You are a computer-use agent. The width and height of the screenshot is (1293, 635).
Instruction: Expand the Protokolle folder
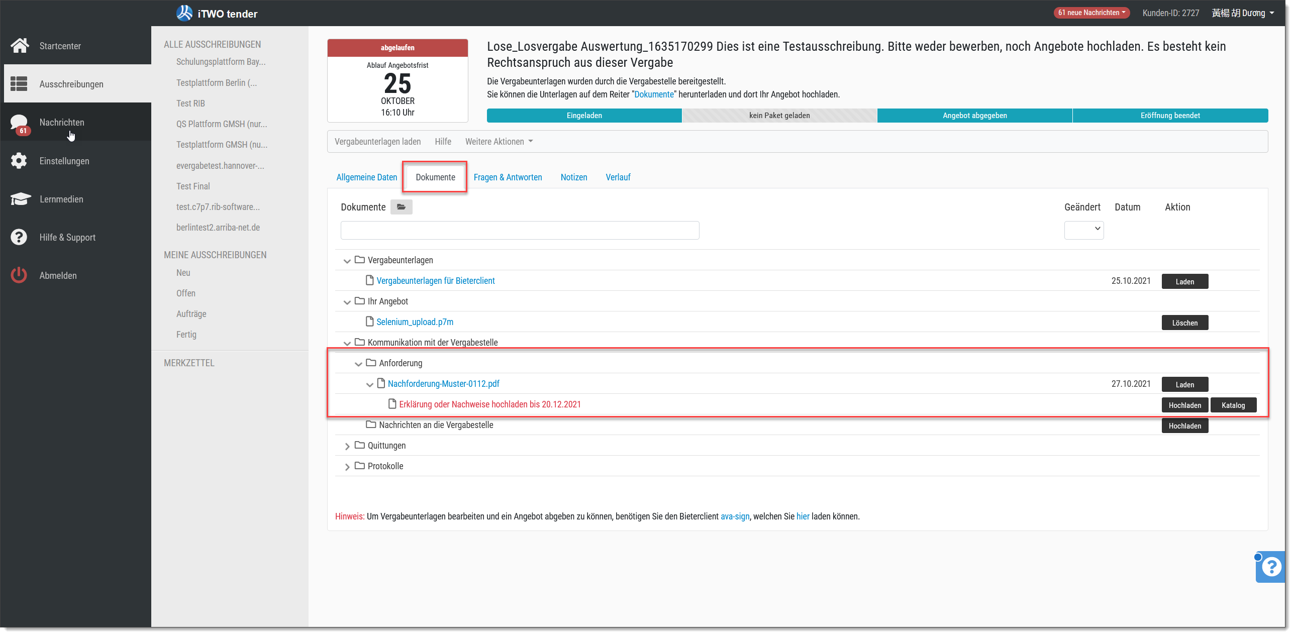[x=347, y=467]
